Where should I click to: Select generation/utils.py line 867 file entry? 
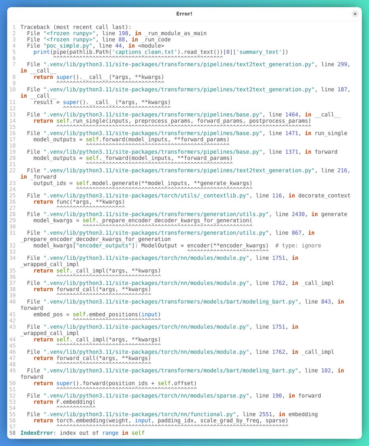[x=167, y=236]
